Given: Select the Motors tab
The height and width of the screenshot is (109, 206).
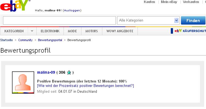Looking at the screenshot, I should 92,31.
